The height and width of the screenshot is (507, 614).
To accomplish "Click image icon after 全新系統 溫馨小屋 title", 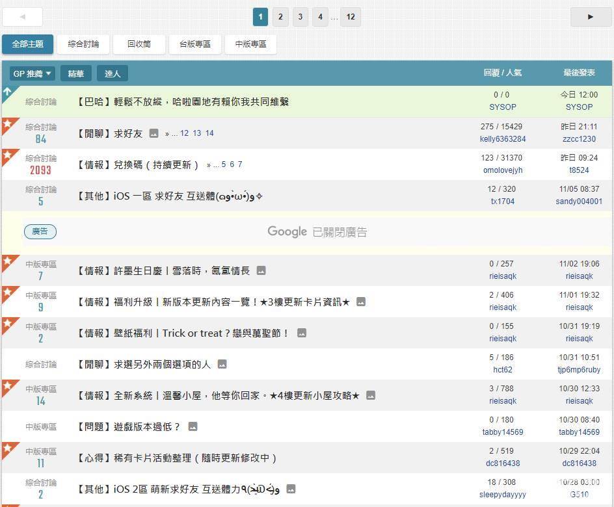I will (371, 395).
